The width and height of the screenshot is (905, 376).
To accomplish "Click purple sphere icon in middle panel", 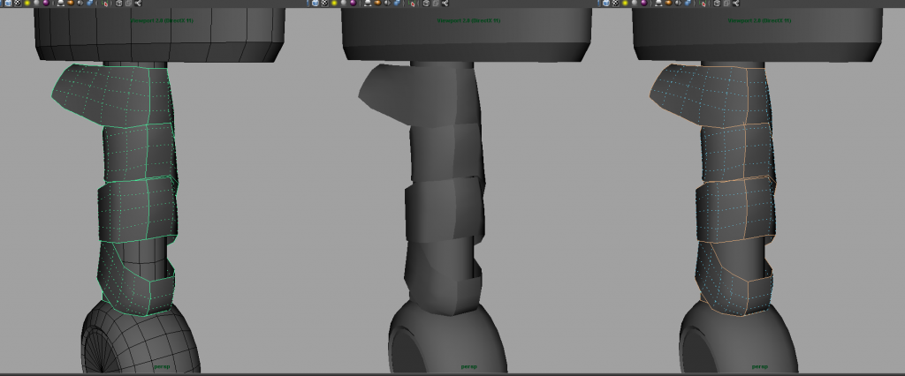I will (x=354, y=3).
